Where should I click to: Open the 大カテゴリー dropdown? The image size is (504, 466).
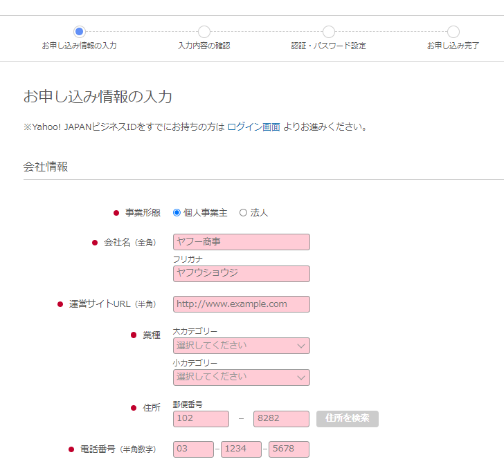241,346
